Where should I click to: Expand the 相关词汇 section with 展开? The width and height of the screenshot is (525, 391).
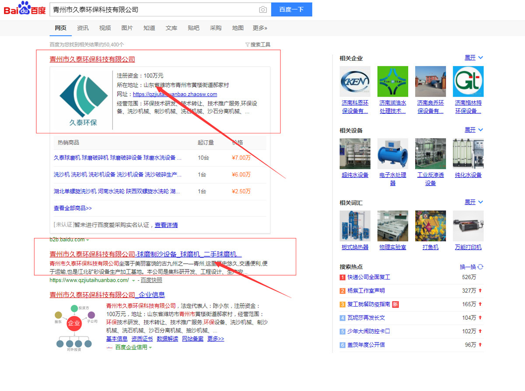474,202
